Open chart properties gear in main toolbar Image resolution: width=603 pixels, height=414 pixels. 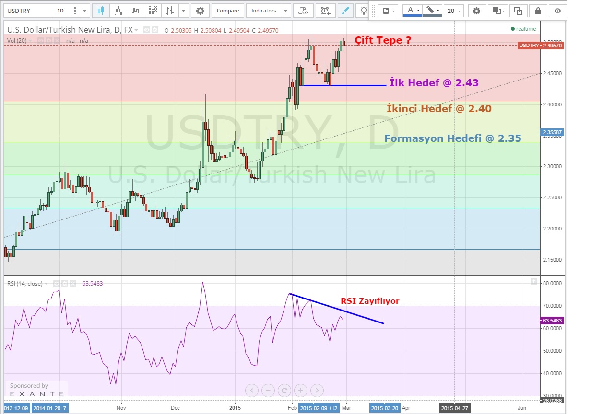pos(200,11)
